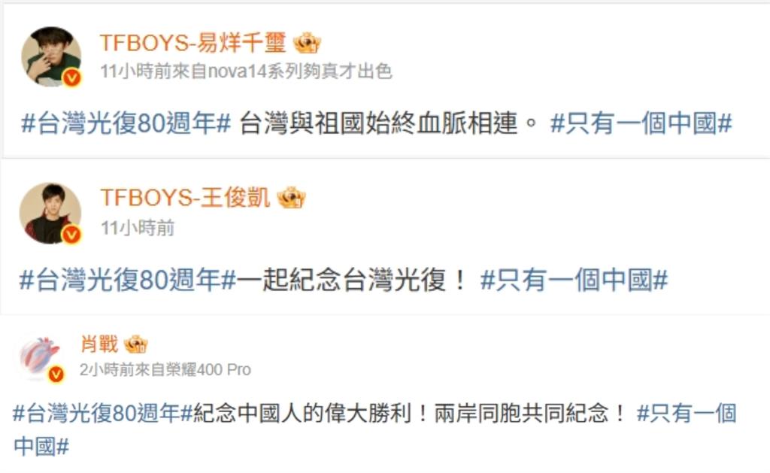Open username link 肖戰
Screen dimensions: 770x473
click(100, 344)
